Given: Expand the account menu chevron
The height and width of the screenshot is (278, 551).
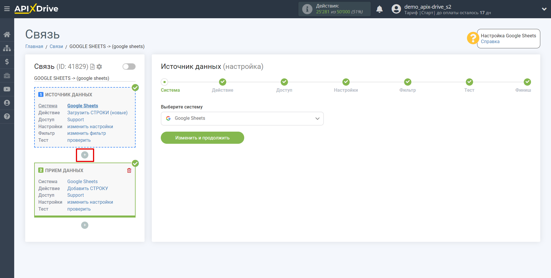Looking at the screenshot, I should tap(544, 9).
